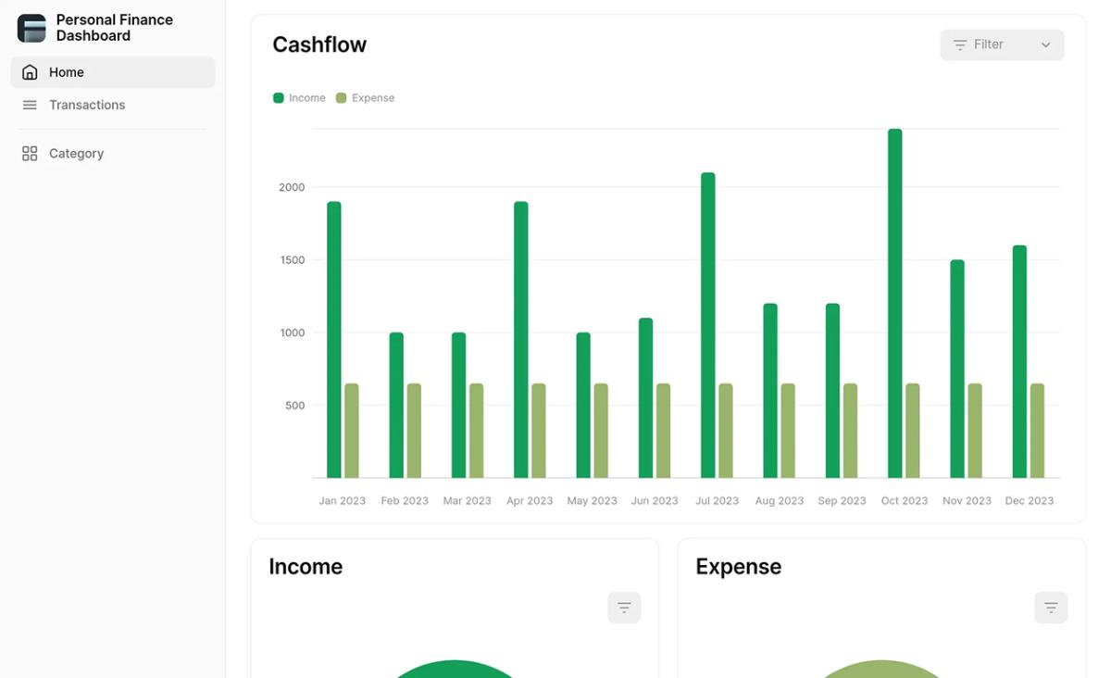
Task: Click the Cashflow heading
Action: point(319,44)
